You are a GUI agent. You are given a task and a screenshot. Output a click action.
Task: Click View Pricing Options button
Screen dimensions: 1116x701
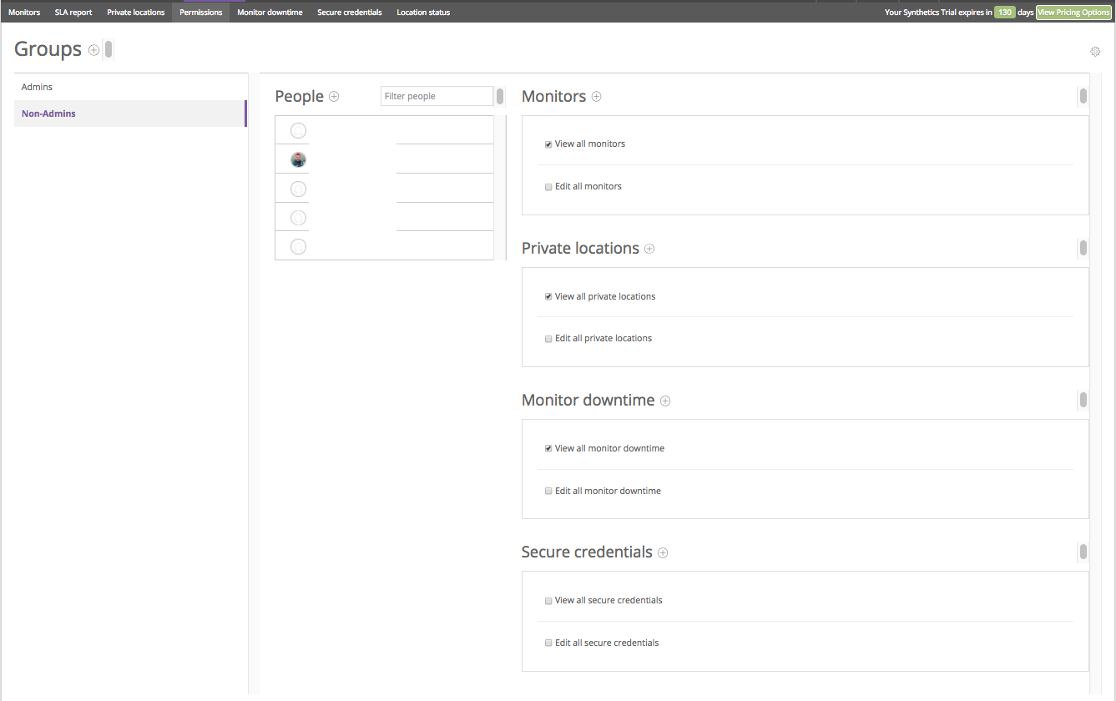point(1073,13)
